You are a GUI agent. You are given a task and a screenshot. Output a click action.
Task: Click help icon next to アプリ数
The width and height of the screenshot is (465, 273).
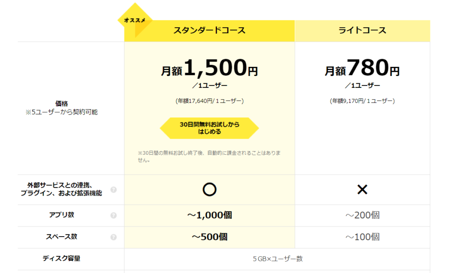coord(114,215)
